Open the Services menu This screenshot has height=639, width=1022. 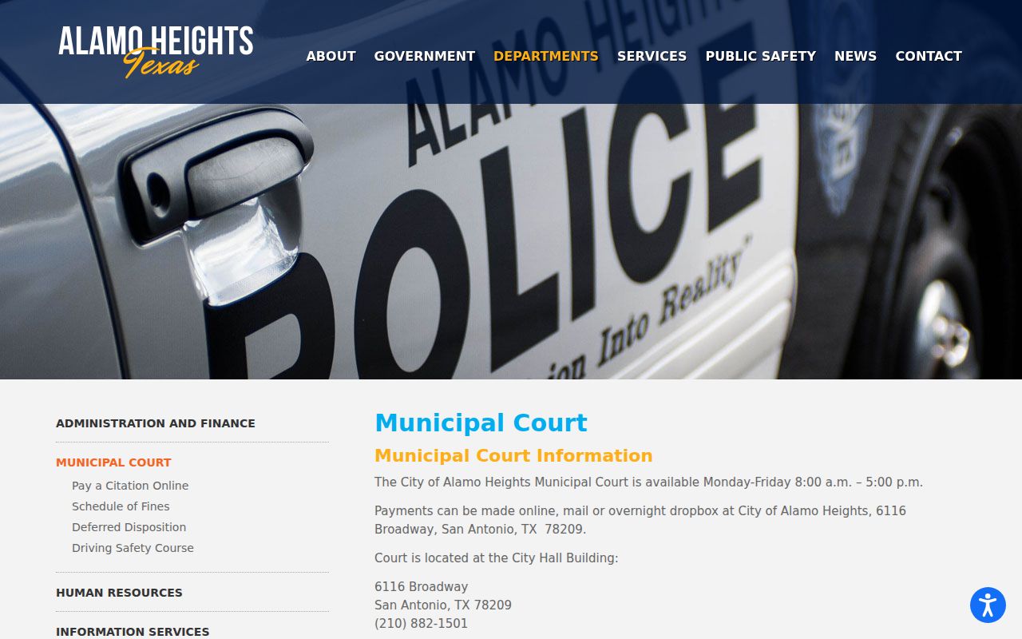[652, 56]
